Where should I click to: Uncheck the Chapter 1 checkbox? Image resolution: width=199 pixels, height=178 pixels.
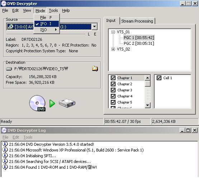(113, 78)
